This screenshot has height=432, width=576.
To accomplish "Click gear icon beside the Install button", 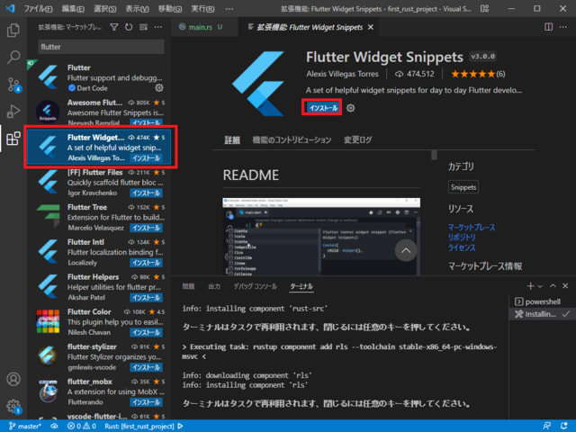I will (x=351, y=108).
